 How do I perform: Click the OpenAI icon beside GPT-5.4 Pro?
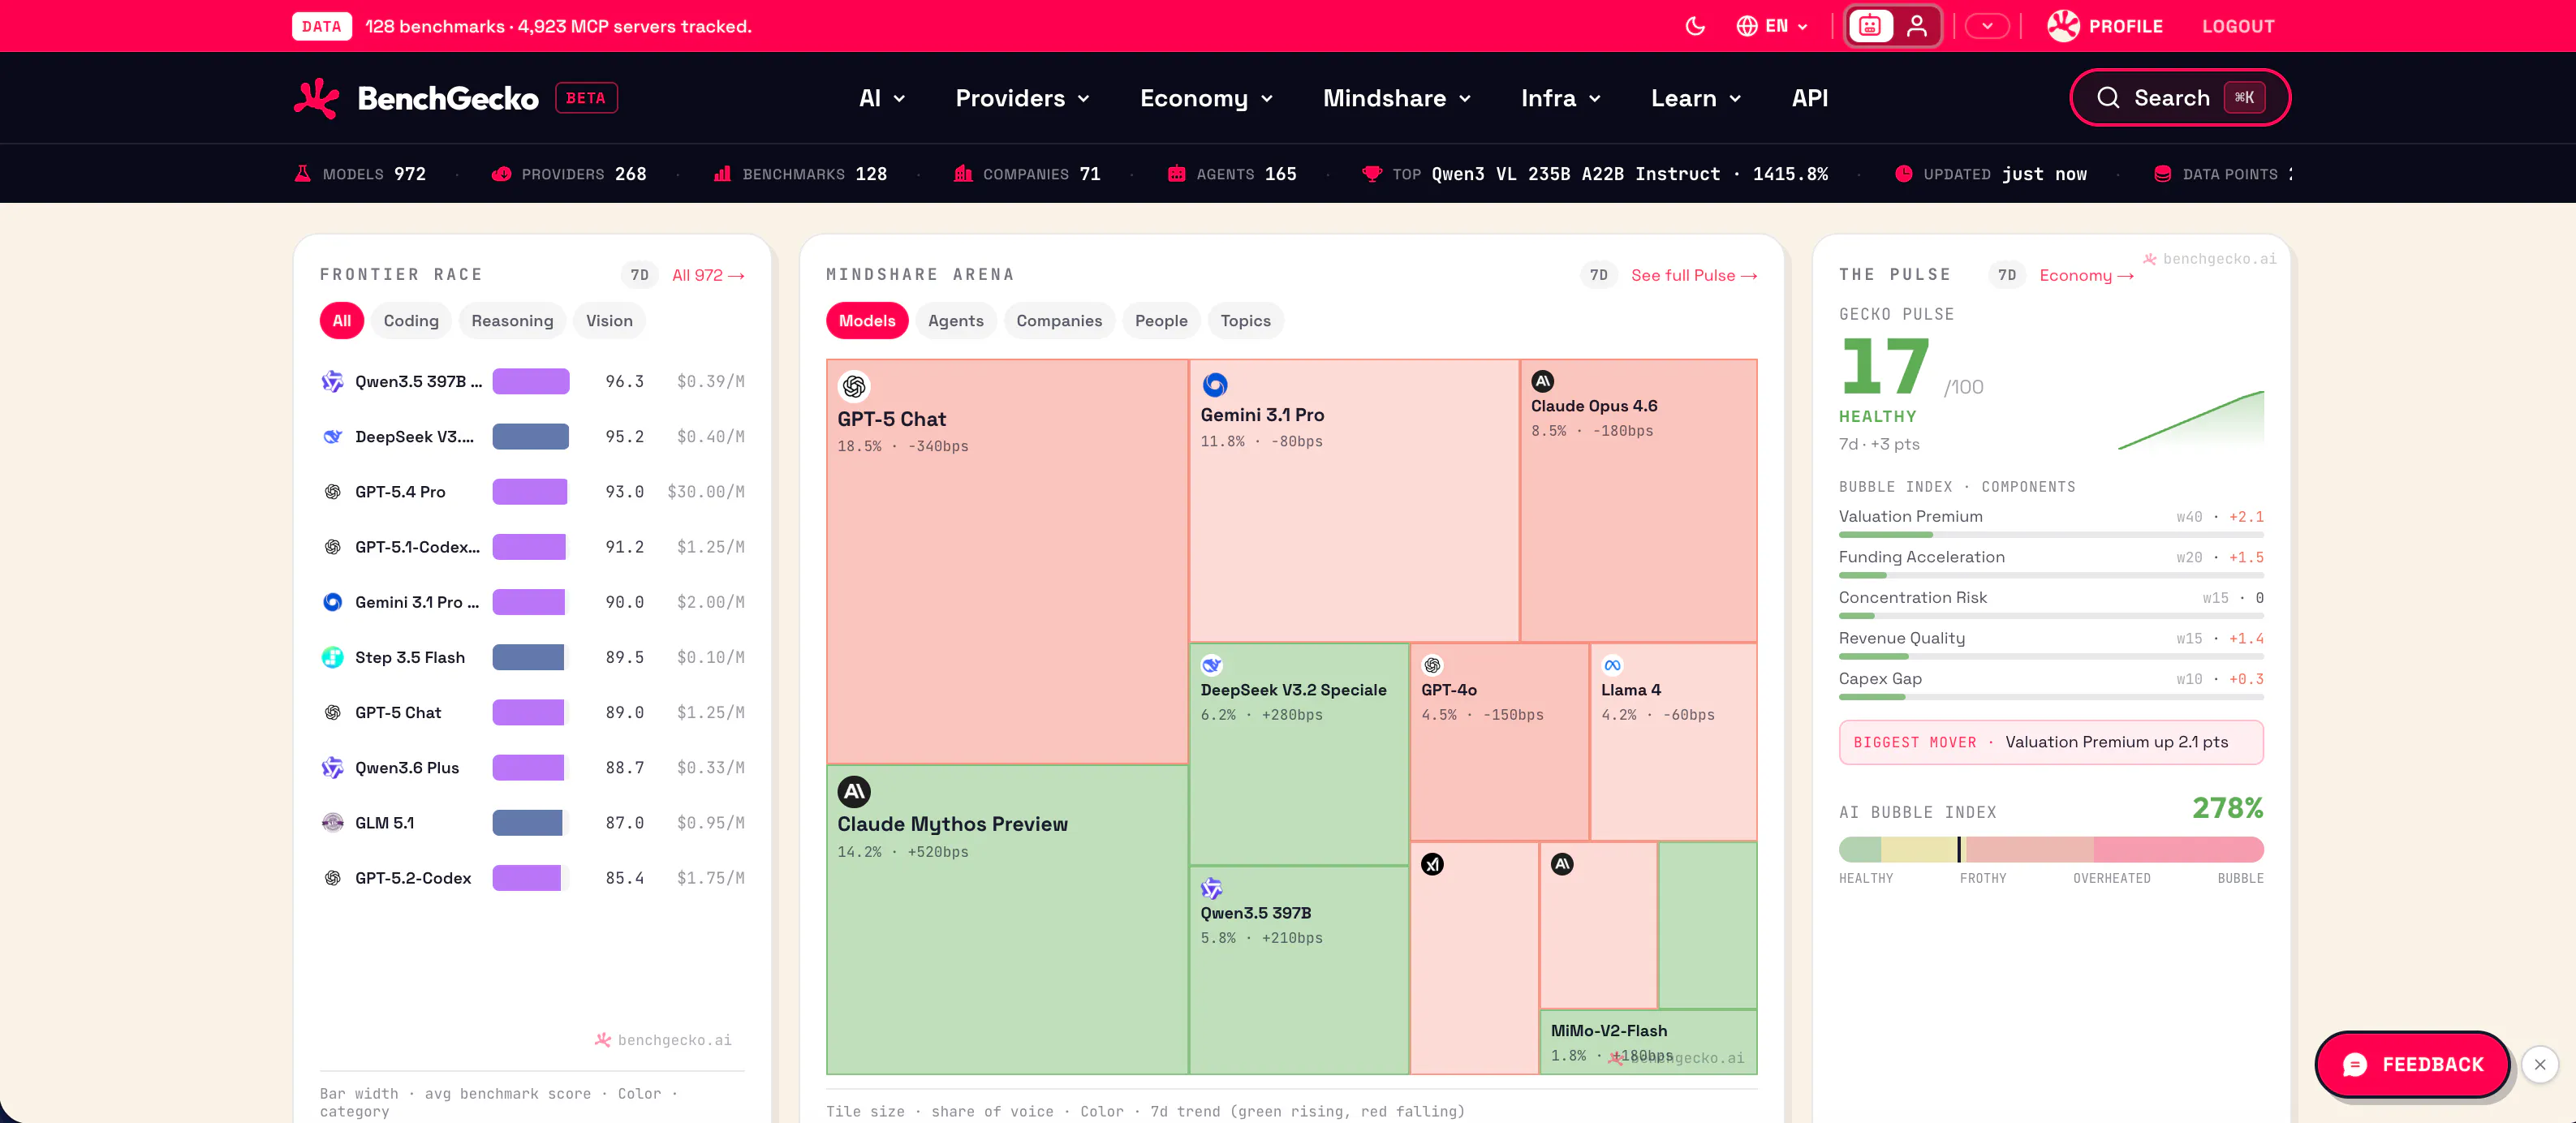(x=332, y=491)
